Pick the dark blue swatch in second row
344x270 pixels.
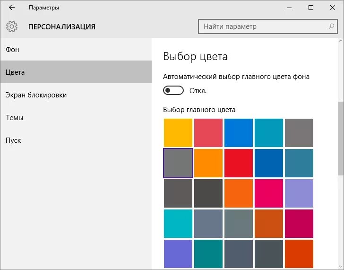(269, 163)
